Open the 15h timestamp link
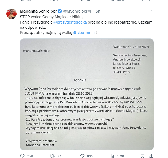 pos(97,11)
